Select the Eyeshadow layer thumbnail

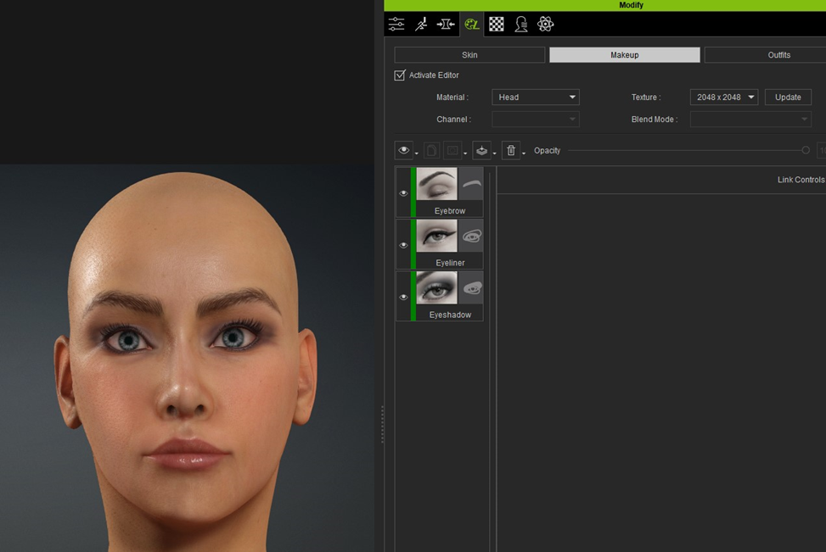click(x=436, y=287)
